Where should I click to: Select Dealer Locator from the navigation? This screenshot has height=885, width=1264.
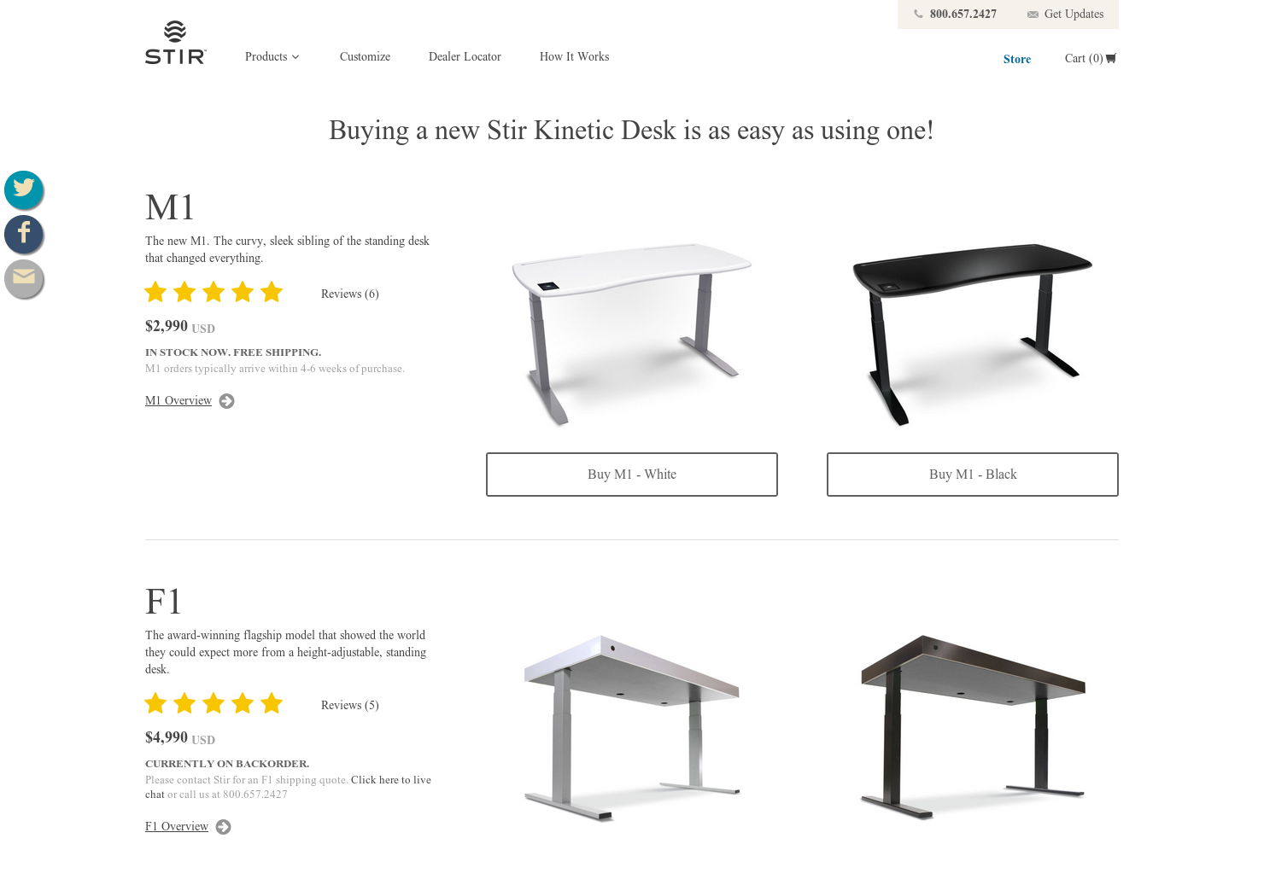pyautogui.click(x=465, y=56)
